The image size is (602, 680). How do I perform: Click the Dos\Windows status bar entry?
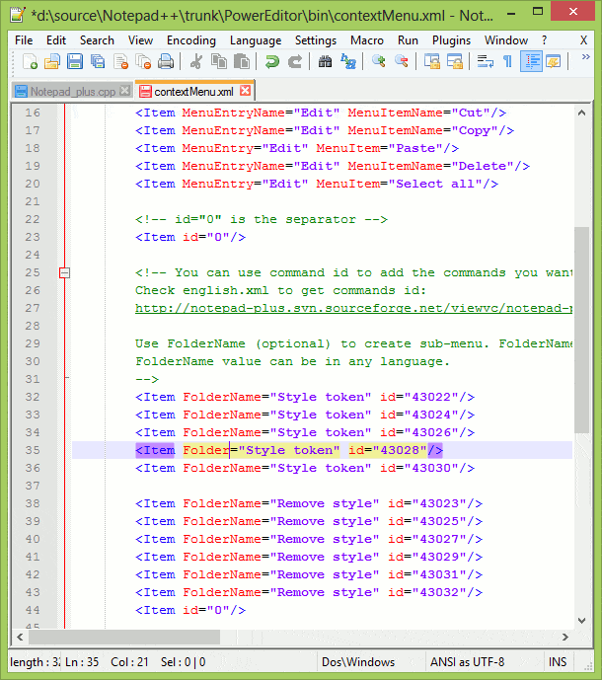coord(358,662)
